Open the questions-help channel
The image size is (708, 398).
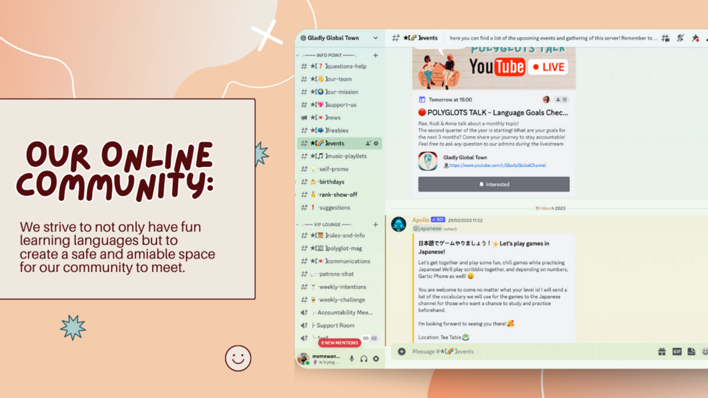point(340,66)
